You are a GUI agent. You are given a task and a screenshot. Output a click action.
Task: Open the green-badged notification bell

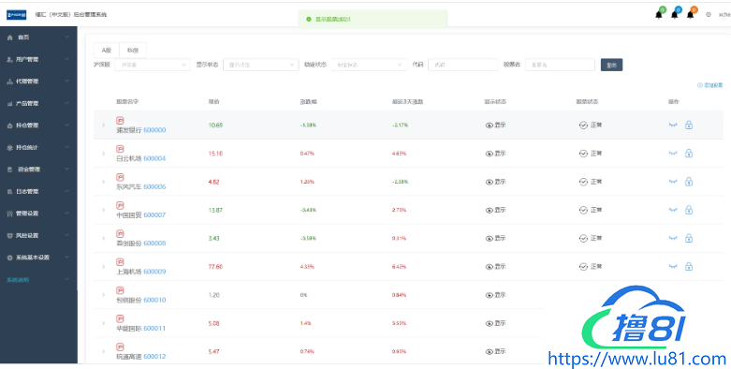659,15
